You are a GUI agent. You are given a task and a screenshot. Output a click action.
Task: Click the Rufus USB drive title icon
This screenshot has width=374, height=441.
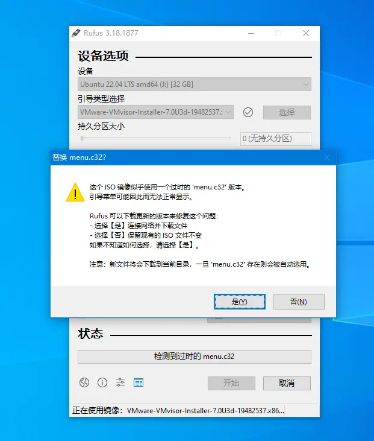point(76,33)
